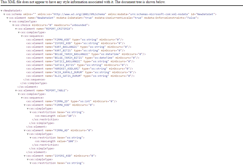Screen dimensions: 243x165
Task: Collapse xs:element named NewDataSet with msdata:IsDataSet
Action: tap(7, 18)
